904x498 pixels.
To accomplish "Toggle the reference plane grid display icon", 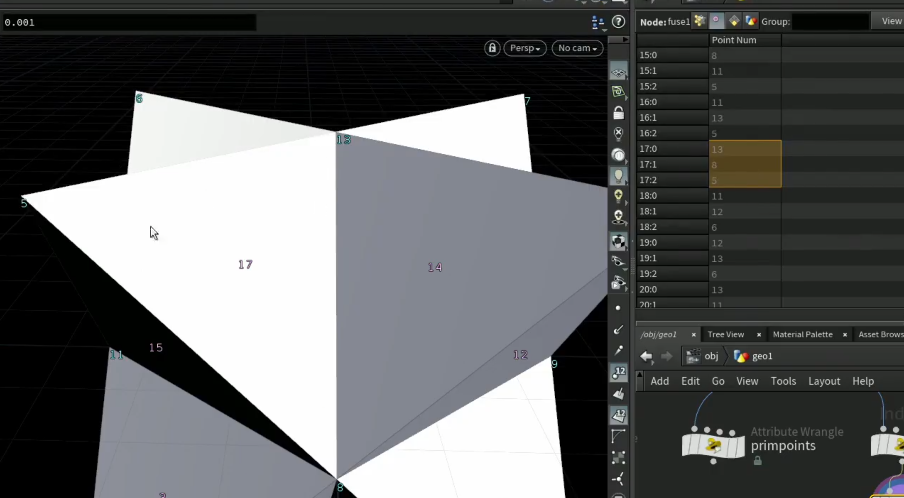I will click(618, 72).
